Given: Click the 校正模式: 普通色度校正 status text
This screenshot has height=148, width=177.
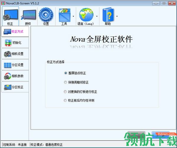Looking at the screenshot, I should [x=47, y=145].
